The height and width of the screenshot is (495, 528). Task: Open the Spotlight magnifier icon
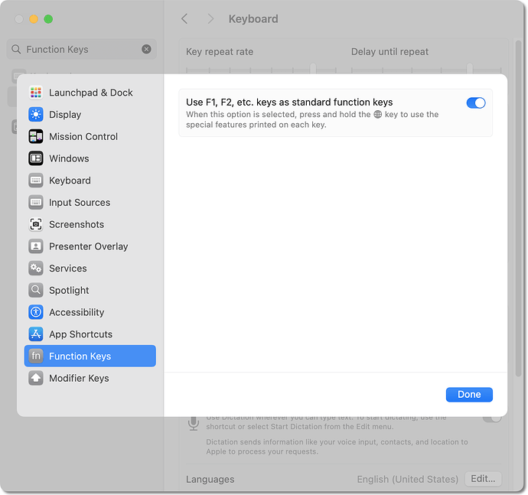click(36, 291)
